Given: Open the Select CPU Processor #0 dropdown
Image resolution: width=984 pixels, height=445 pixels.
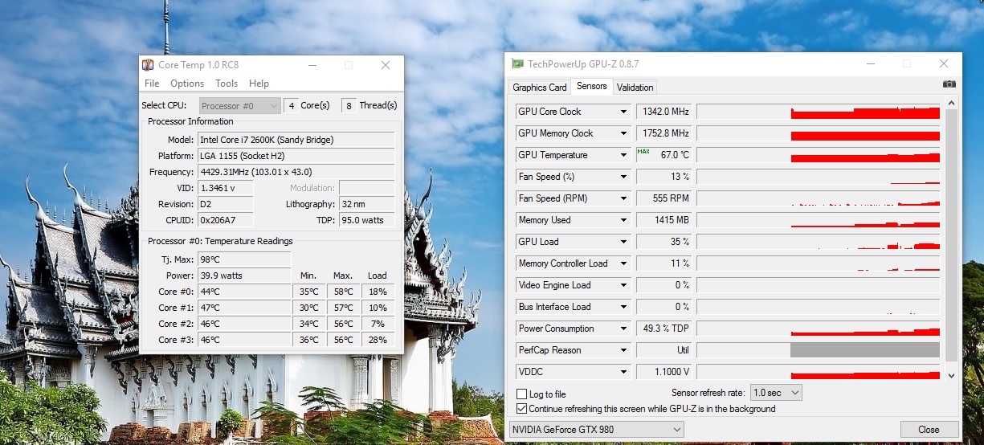Looking at the screenshot, I should (x=239, y=106).
